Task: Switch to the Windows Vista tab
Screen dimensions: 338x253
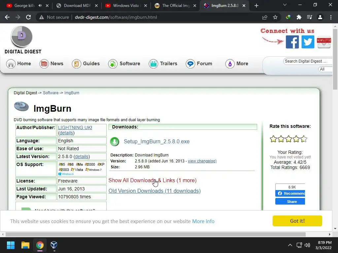Action: pos(126,6)
